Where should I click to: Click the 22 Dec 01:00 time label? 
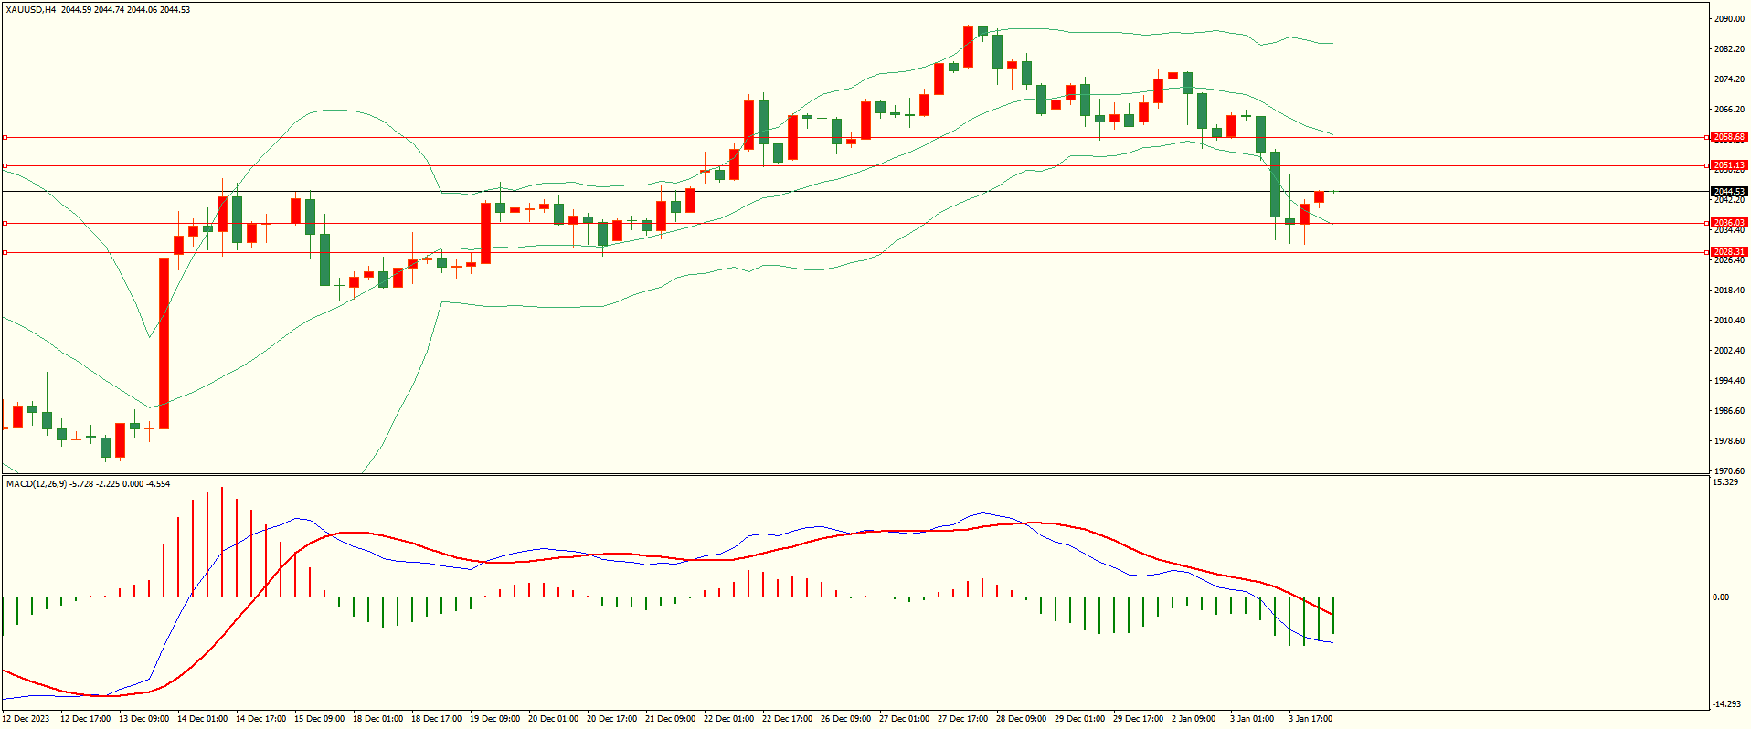[x=728, y=719]
